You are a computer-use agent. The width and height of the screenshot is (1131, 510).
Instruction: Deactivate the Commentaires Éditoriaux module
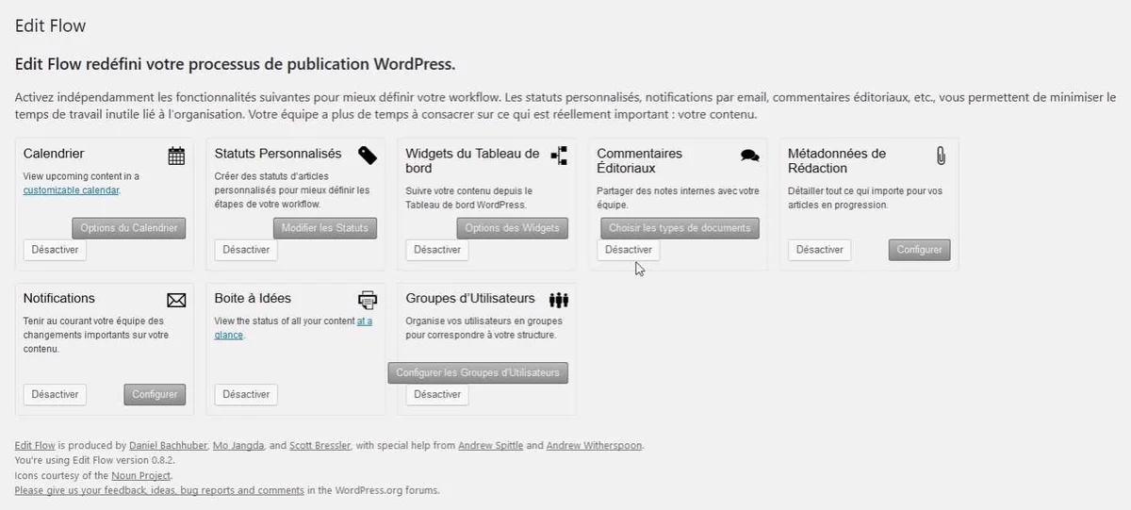pyautogui.click(x=629, y=250)
